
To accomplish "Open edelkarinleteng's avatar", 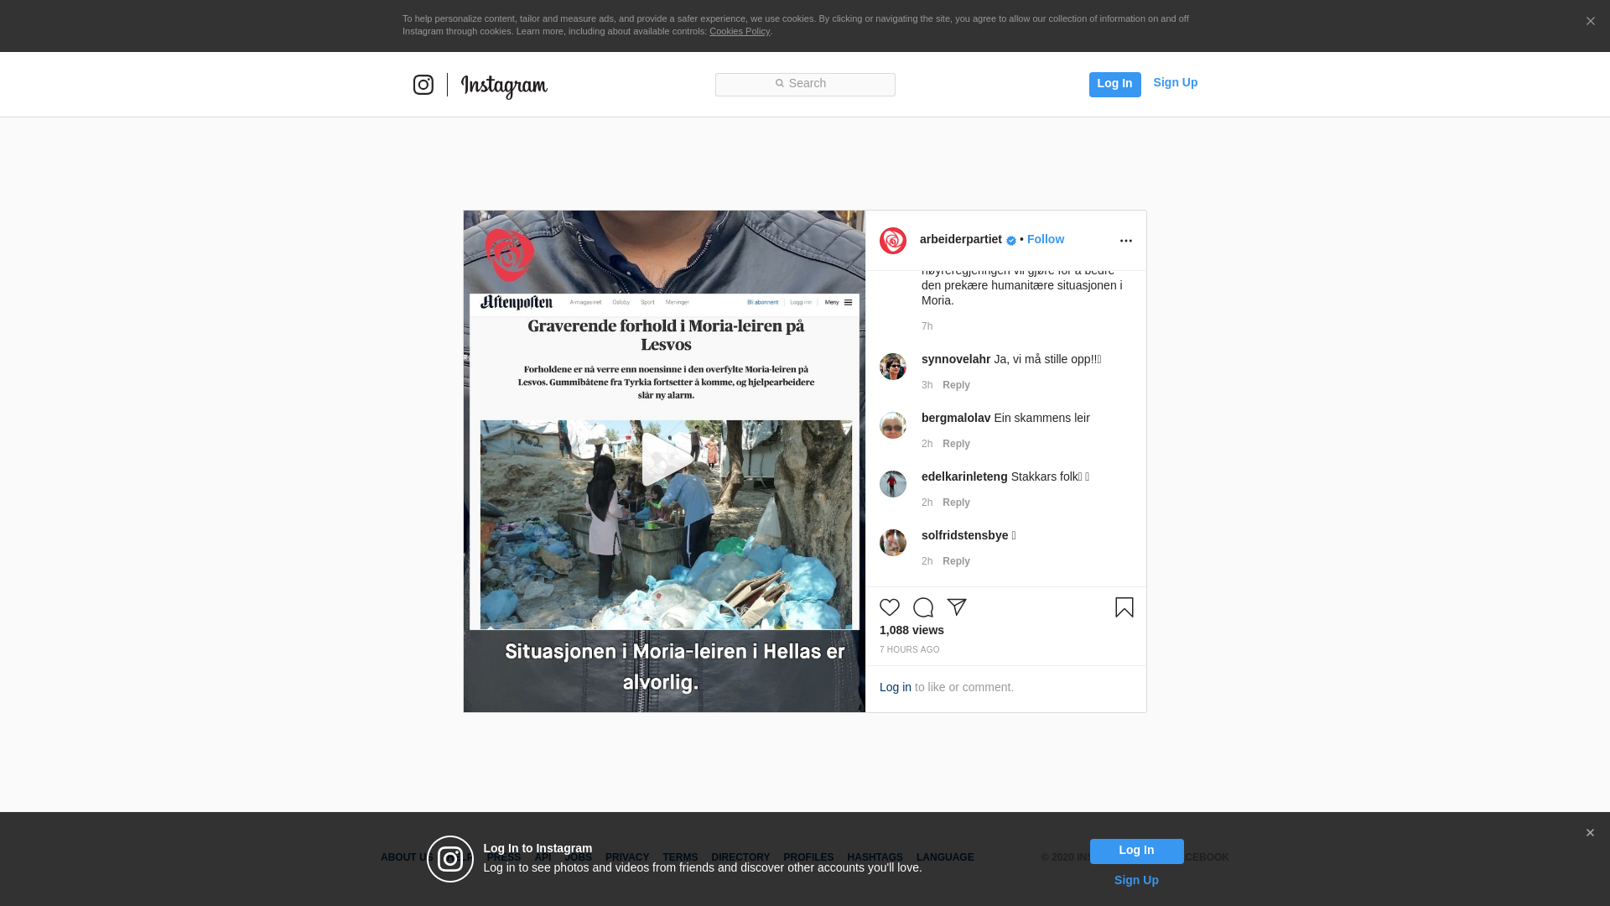I will click(893, 484).
